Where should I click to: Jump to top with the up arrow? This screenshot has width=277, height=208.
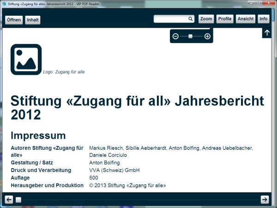pyautogui.click(x=267, y=33)
